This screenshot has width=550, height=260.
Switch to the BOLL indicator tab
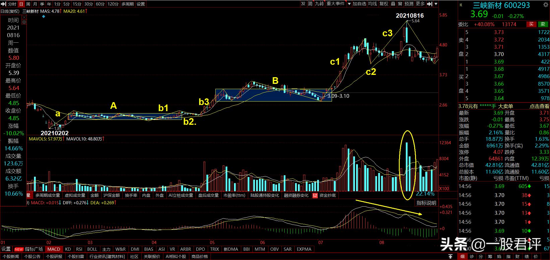pos(92,249)
